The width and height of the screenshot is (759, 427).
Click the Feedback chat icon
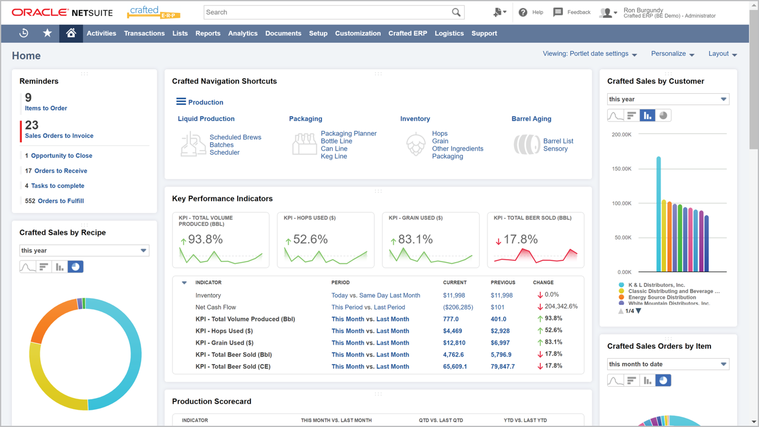tap(558, 12)
